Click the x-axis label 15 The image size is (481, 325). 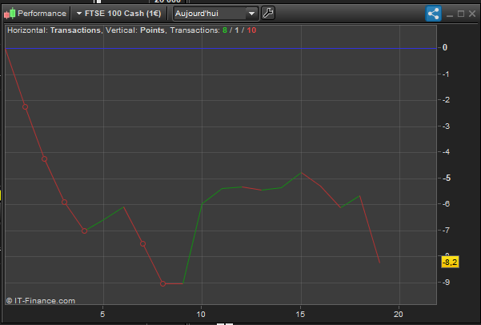point(300,315)
